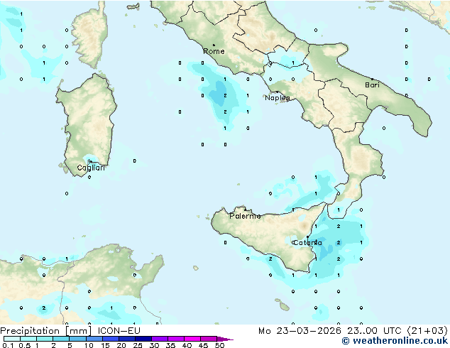This screenshot has height=348, width=450.
Task: Select the 1–2 mm legend swatch
Action: [x=45, y=339]
